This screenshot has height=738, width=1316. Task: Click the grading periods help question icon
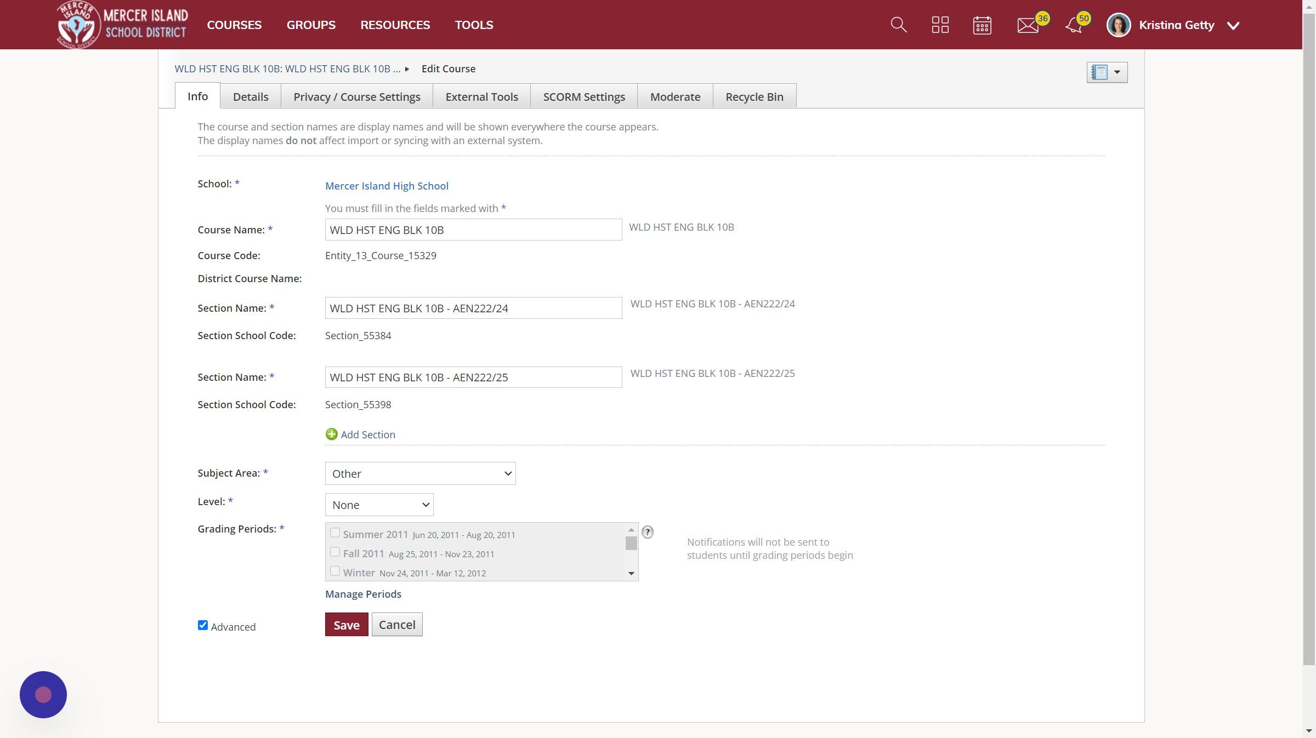[648, 532]
